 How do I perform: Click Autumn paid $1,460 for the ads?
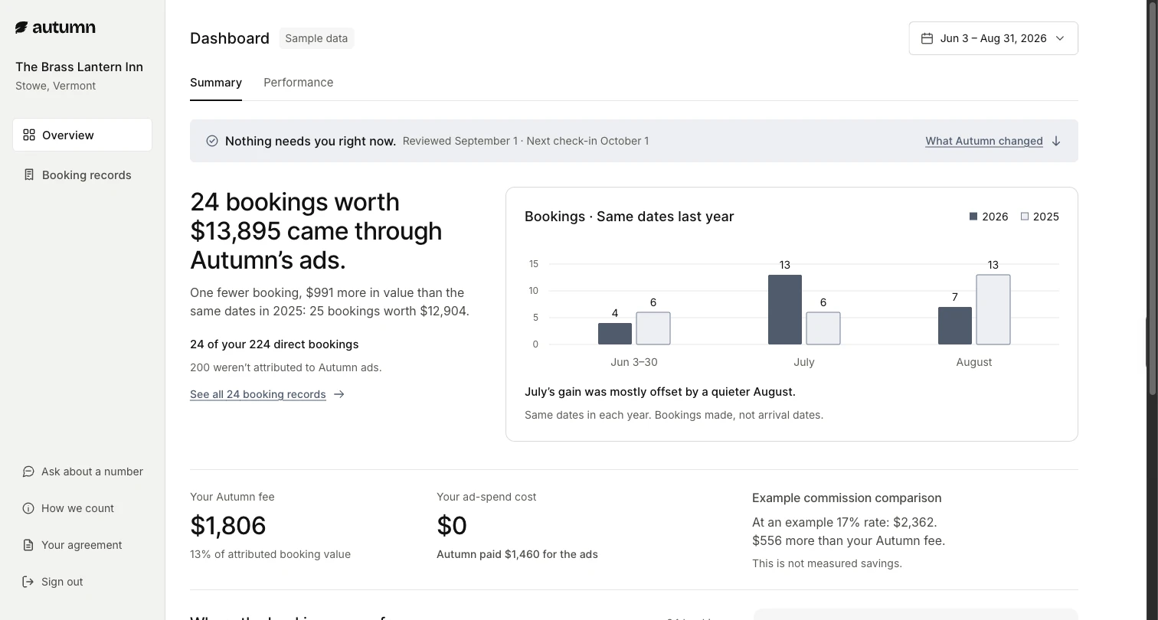click(x=517, y=554)
